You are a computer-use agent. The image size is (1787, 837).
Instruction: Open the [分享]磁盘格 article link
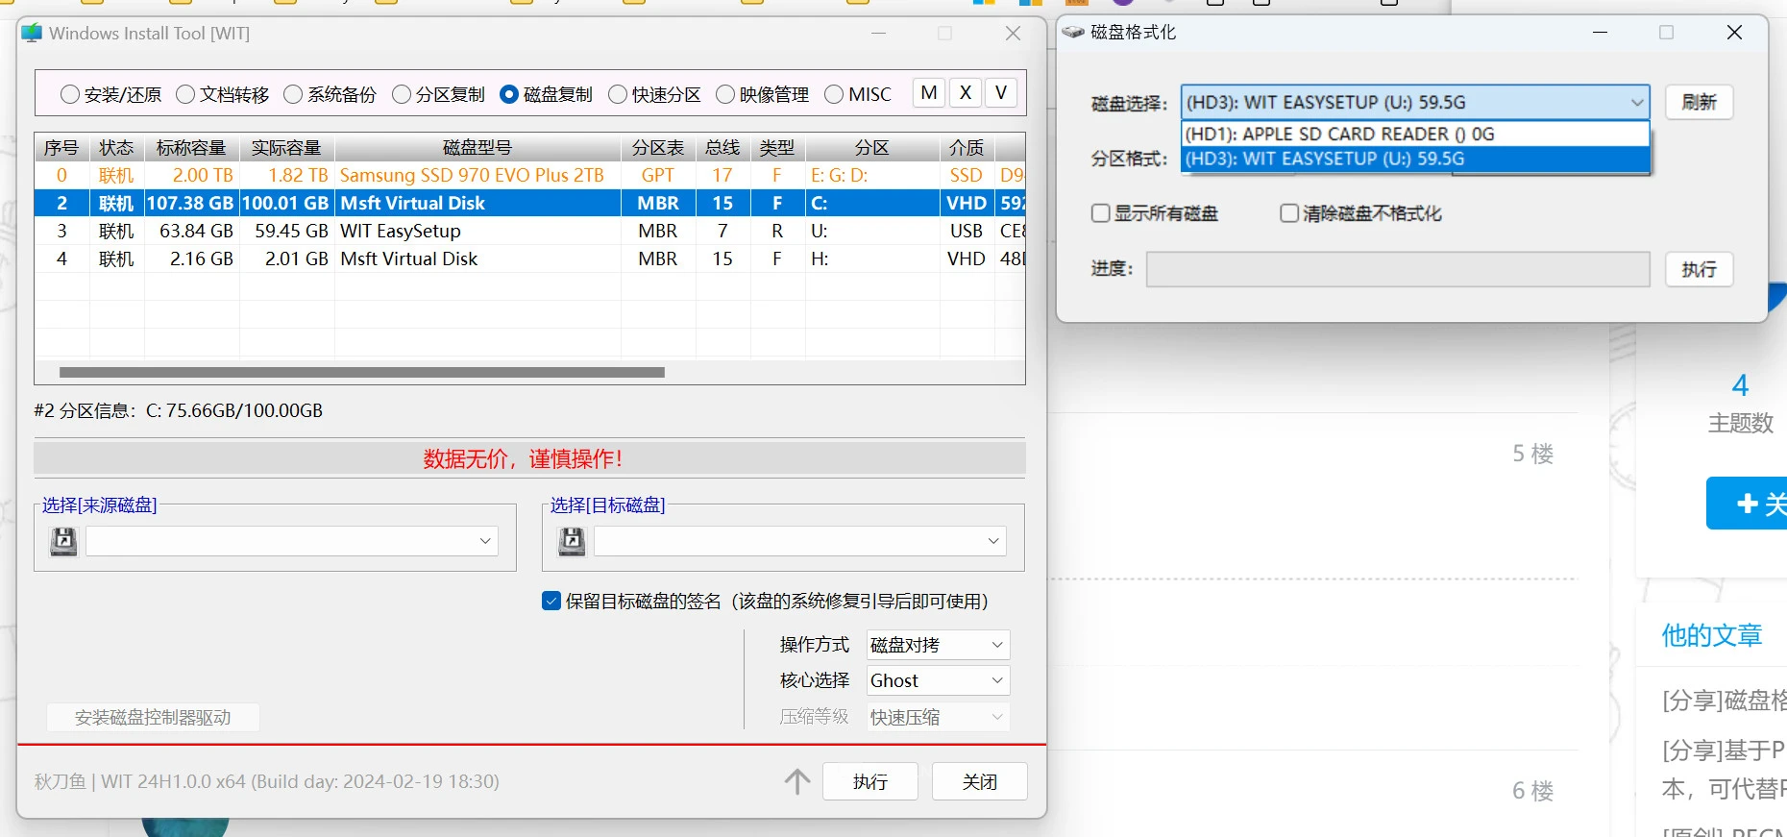pyautogui.click(x=1724, y=701)
